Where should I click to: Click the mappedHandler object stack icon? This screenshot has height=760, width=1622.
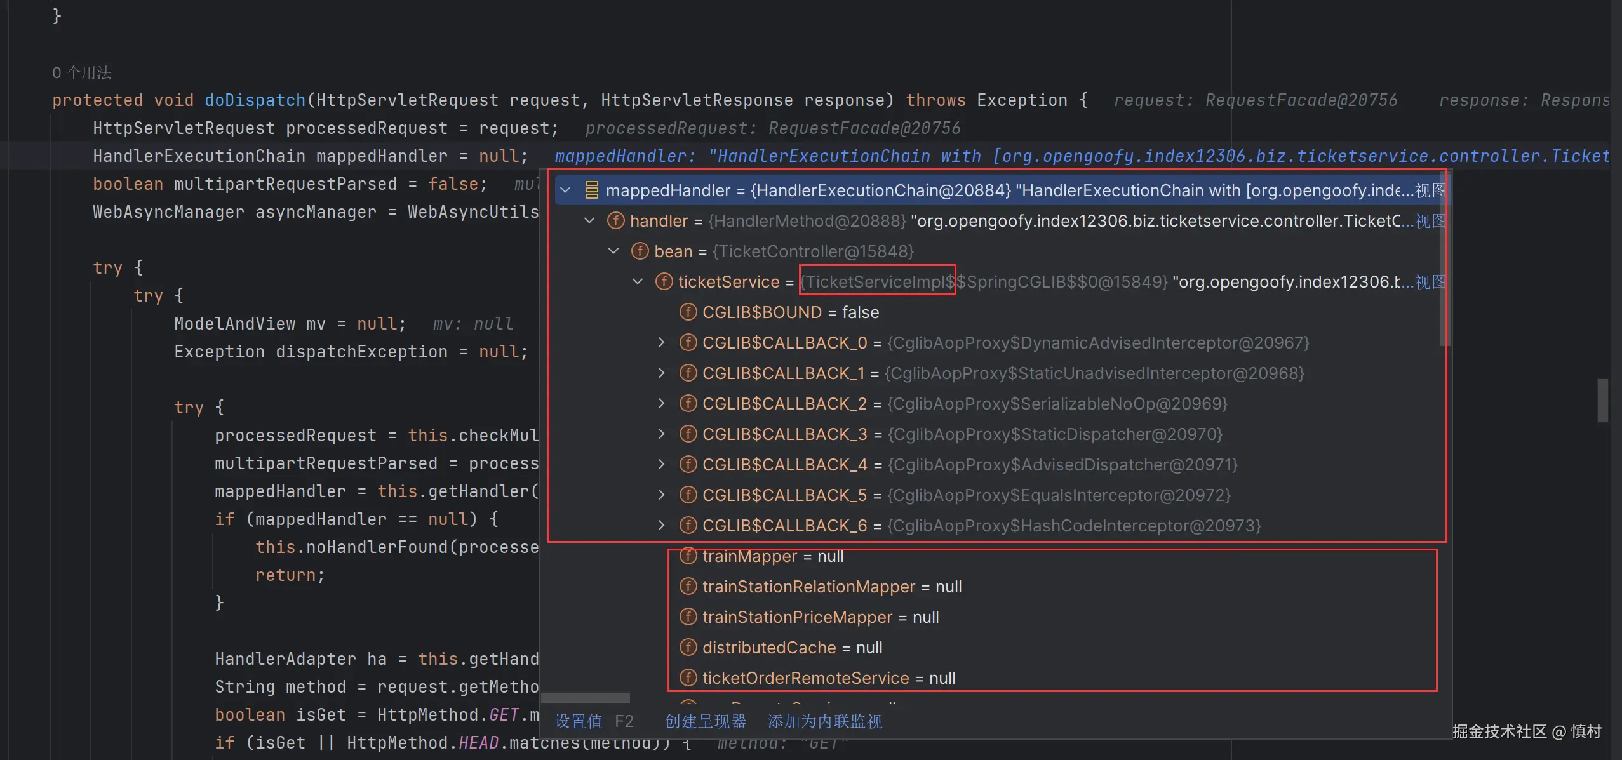[591, 190]
